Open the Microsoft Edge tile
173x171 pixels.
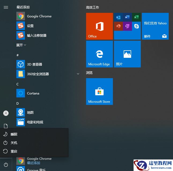click(x=100, y=54)
